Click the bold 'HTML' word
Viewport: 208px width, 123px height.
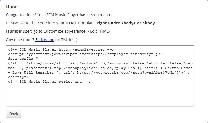(x=71, y=23)
